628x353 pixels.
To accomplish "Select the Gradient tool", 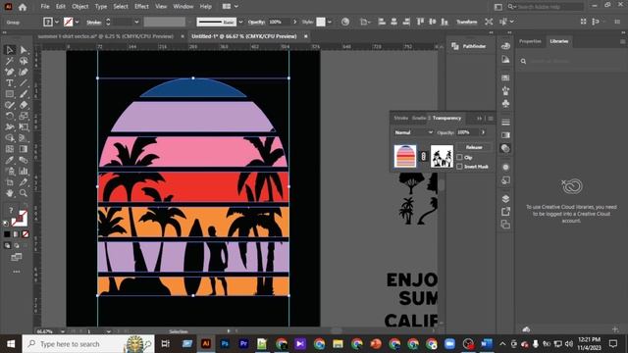I will tap(24, 149).
